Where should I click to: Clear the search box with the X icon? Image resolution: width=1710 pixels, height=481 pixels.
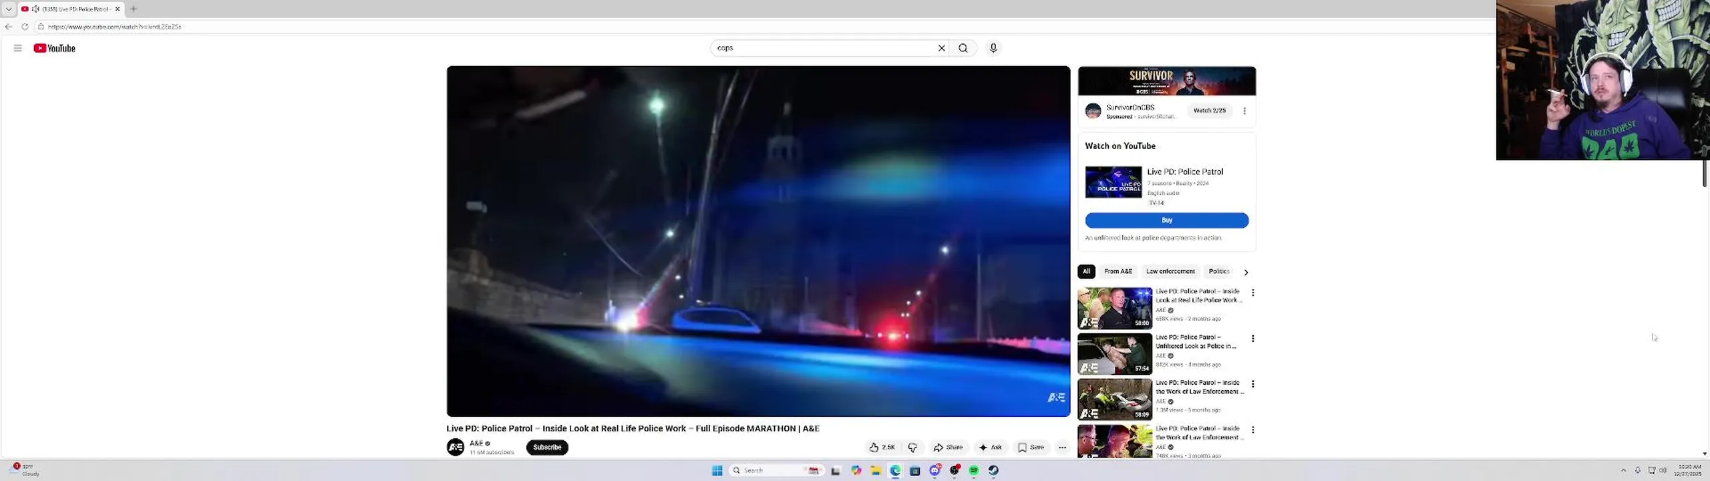coord(942,48)
